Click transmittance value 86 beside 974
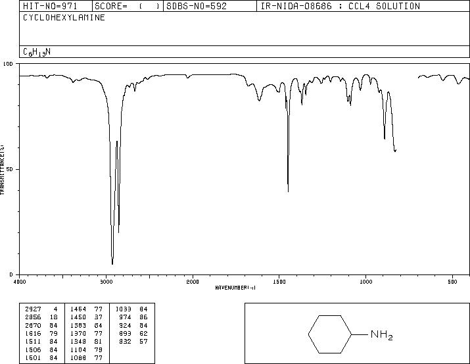This screenshot has height=364, width=470. point(143,317)
